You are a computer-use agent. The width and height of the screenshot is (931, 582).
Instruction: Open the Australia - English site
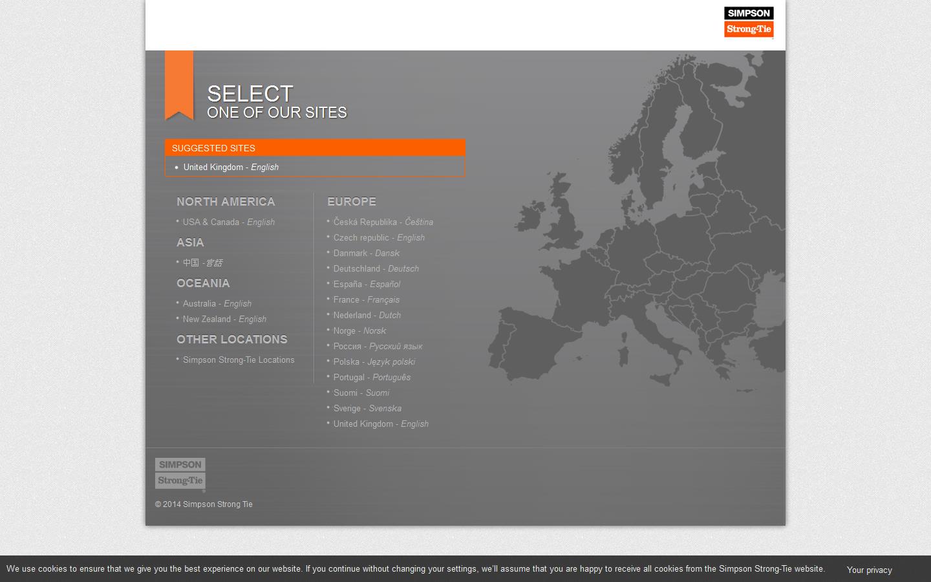tap(217, 304)
